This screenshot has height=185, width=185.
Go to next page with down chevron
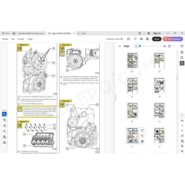pos(182,131)
